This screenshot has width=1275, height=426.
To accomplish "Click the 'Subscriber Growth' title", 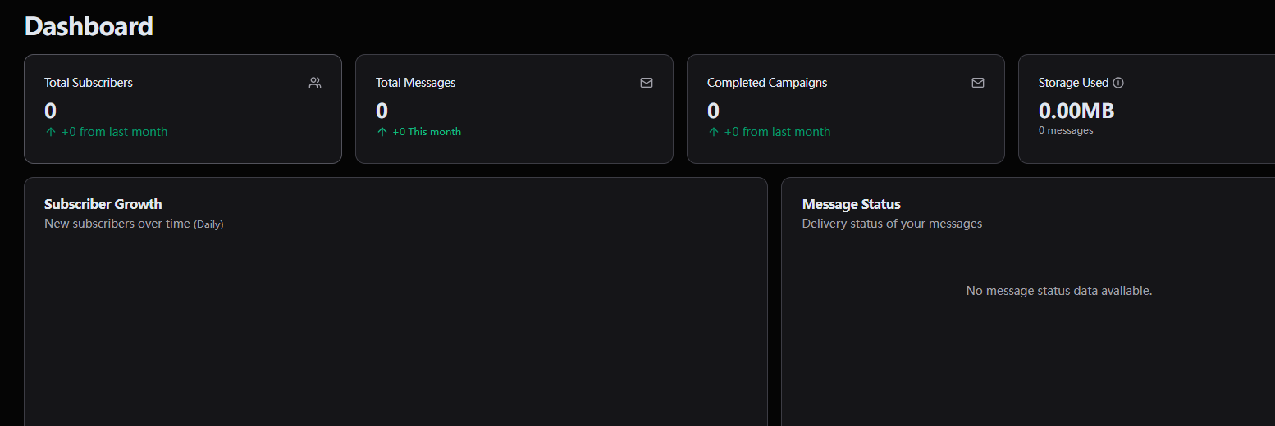I will coord(103,204).
